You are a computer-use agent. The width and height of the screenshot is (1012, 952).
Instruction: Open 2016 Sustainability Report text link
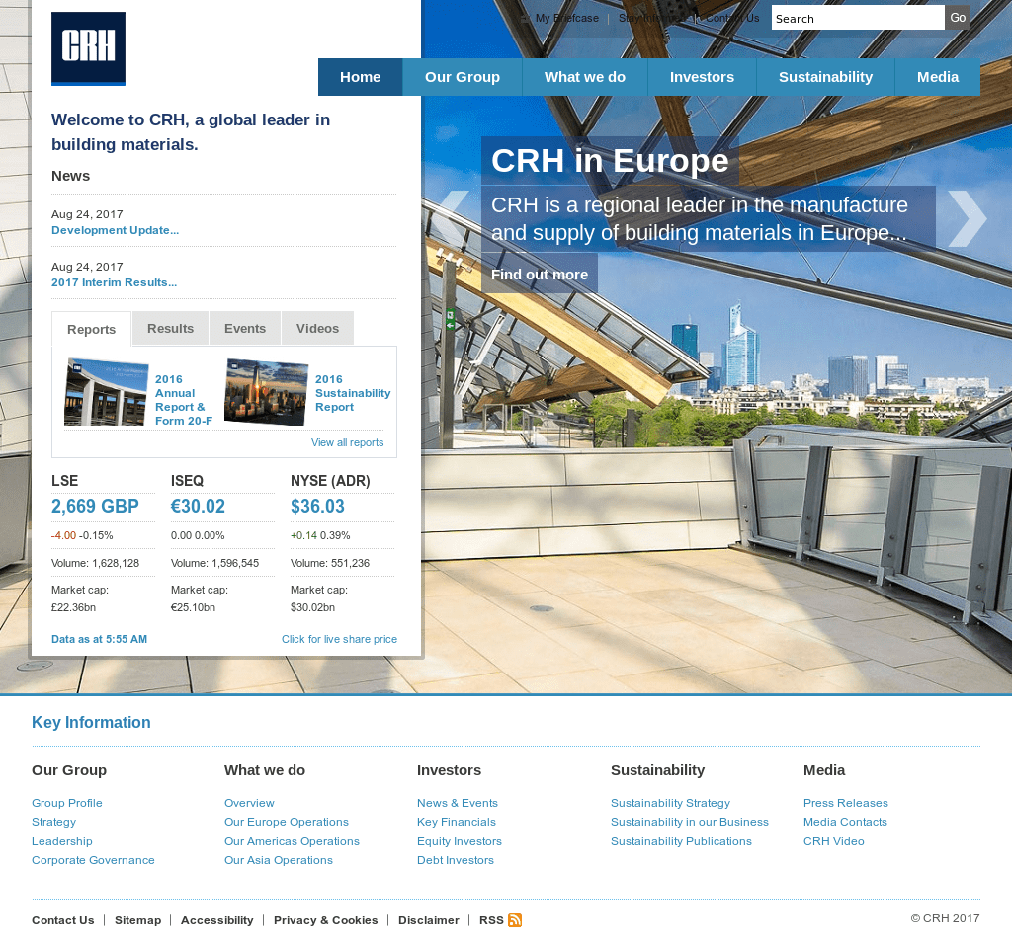(353, 393)
